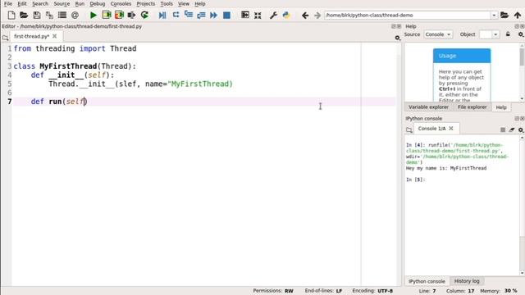Run cell and advance toolbar icon
Image resolution: width=525 pixels, height=295 pixels.
pyautogui.click(x=119, y=15)
